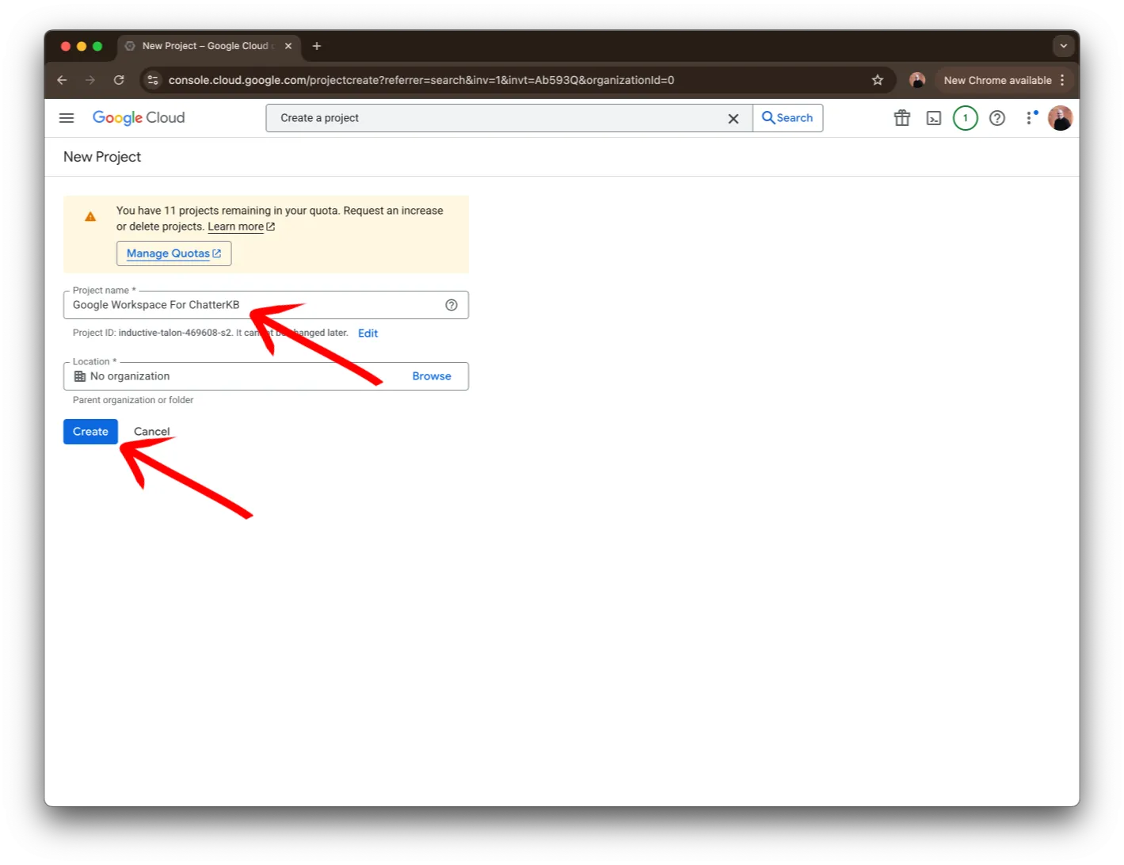Open the free trial gift icon
Viewport: 1124px width, 865px height.
click(x=902, y=118)
